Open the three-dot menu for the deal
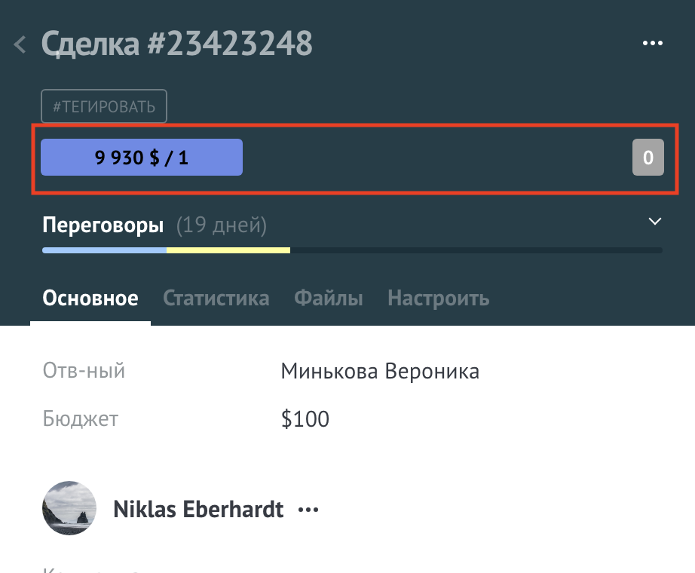 [651, 44]
